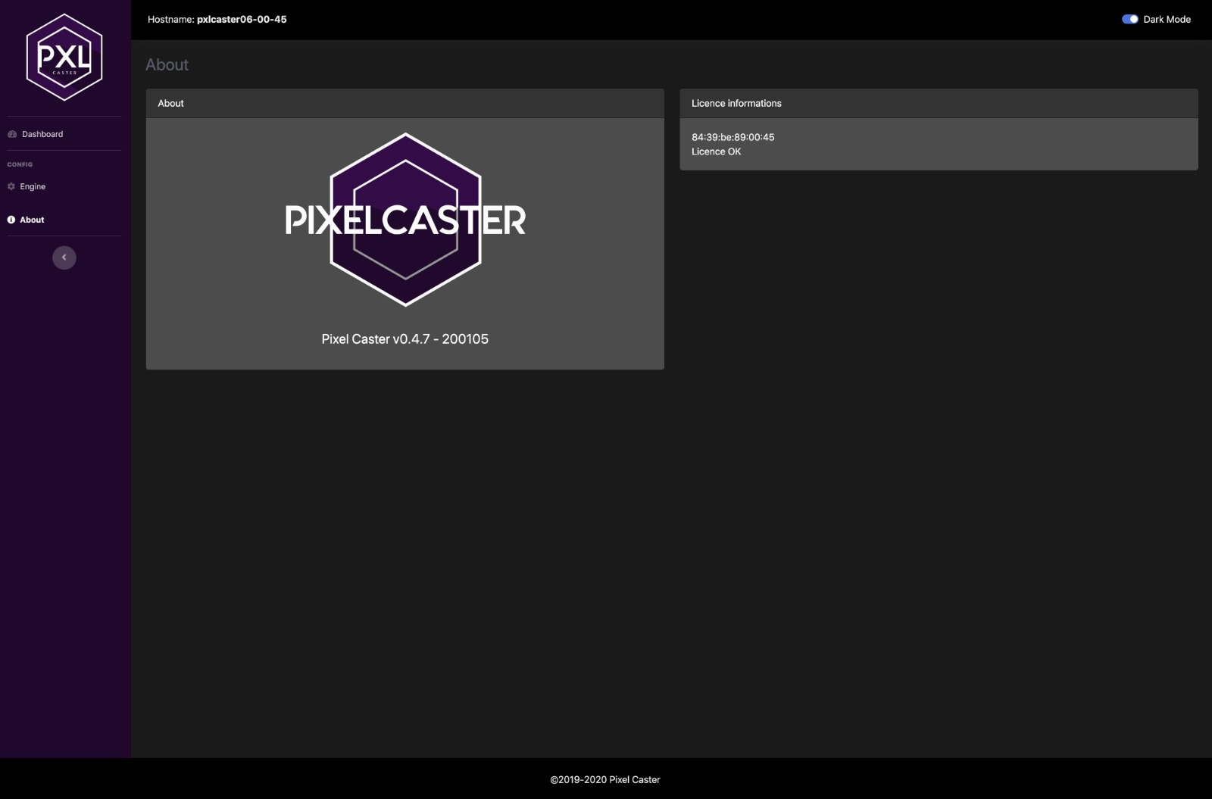Click the Engine gear icon

pos(11,186)
